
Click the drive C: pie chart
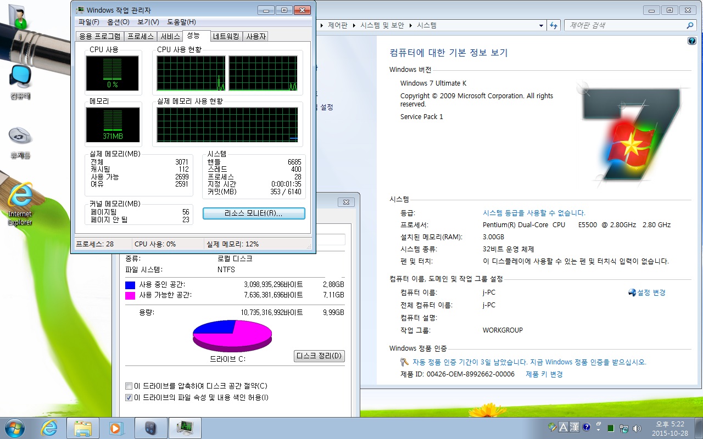click(x=232, y=336)
